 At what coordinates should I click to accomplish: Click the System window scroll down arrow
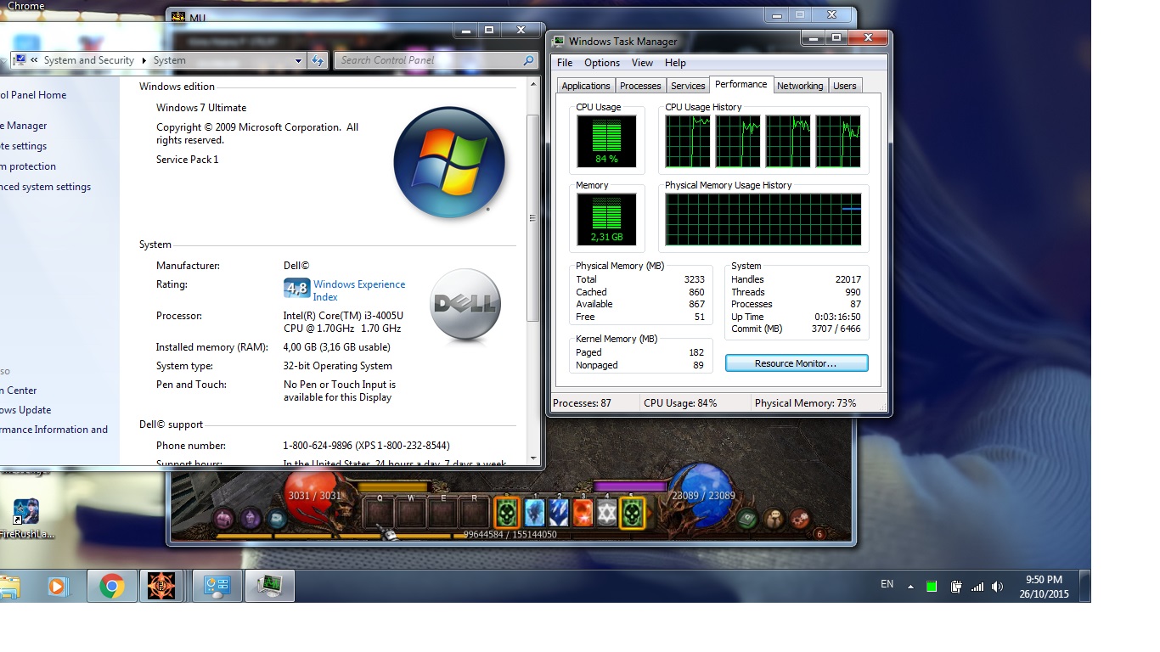point(533,458)
